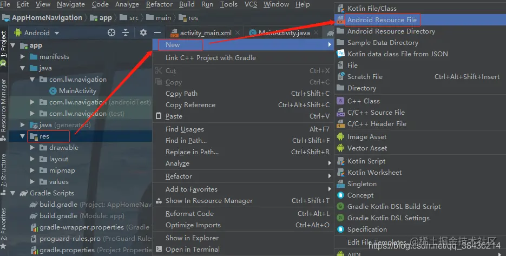This screenshot has height=256, width=506.
Task: Click the Open in Terminal icon
Action: pos(159,249)
